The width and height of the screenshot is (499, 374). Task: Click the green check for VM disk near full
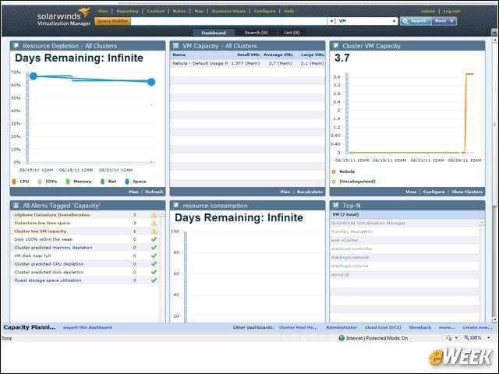(x=154, y=256)
